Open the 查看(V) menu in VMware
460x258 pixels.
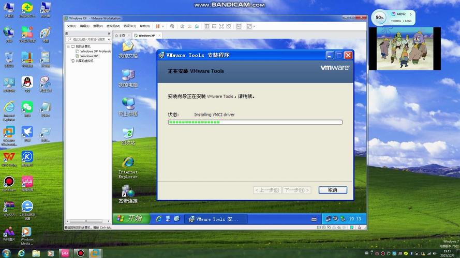[98, 26]
